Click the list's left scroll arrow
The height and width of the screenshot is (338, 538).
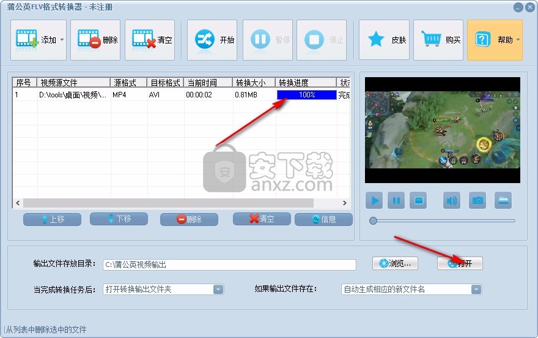click(18, 203)
